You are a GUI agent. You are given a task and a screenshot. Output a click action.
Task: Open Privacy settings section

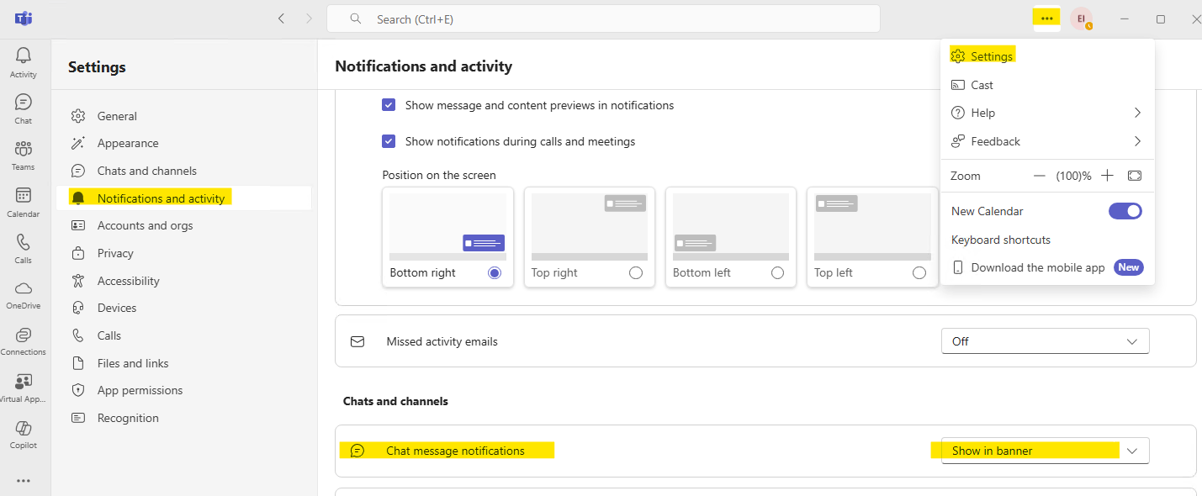pyautogui.click(x=115, y=253)
